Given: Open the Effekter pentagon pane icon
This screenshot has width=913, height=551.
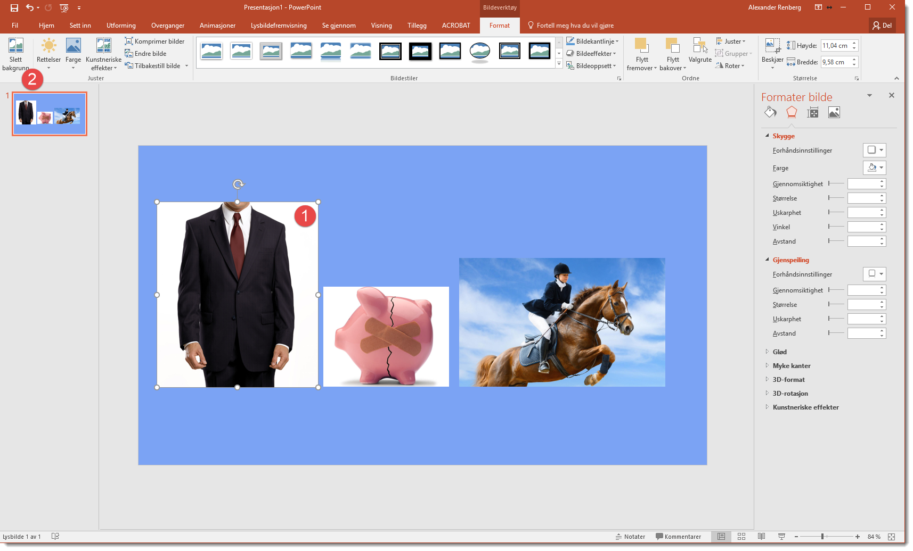Looking at the screenshot, I should pyautogui.click(x=792, y=112).
